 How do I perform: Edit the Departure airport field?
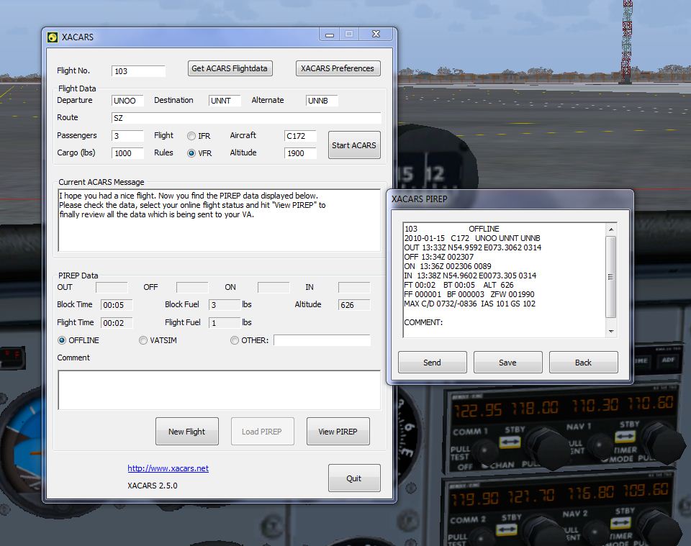(128, 101)
